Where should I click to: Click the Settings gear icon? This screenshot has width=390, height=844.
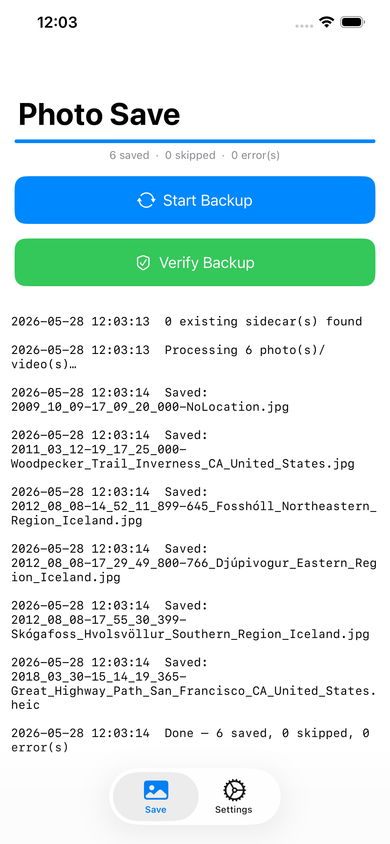pyautogui.click(x=234, y=790)
